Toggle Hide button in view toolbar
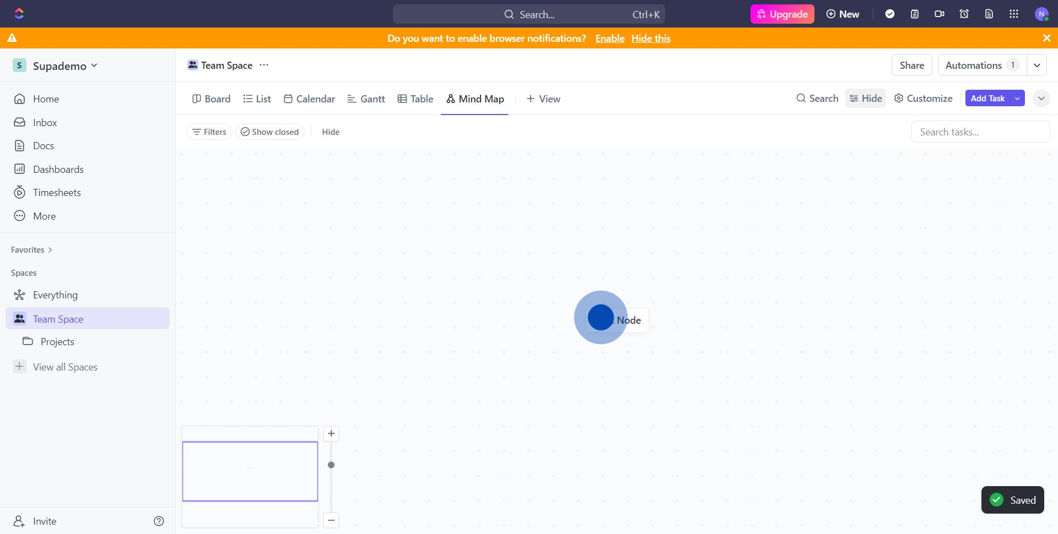This screenshot has height=534, width=1058. pos(866,99)
